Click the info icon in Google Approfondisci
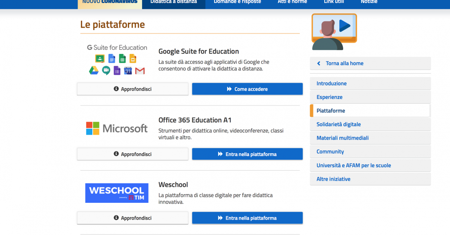The height and width of the screenshot is (235, 450). 116,89
